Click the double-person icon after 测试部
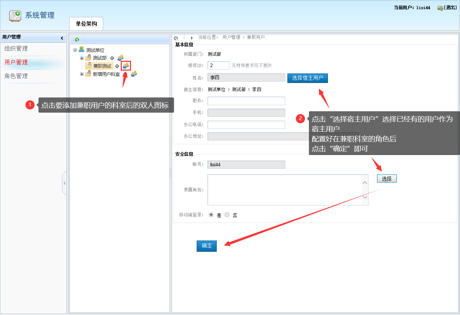Screen dimensions: 460x315 click(x=120, y=58)
